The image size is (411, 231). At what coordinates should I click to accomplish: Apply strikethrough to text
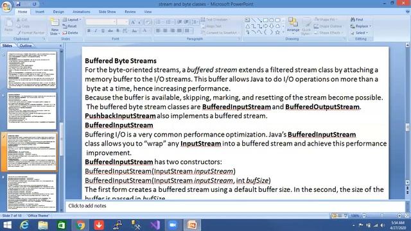point(110,31)
